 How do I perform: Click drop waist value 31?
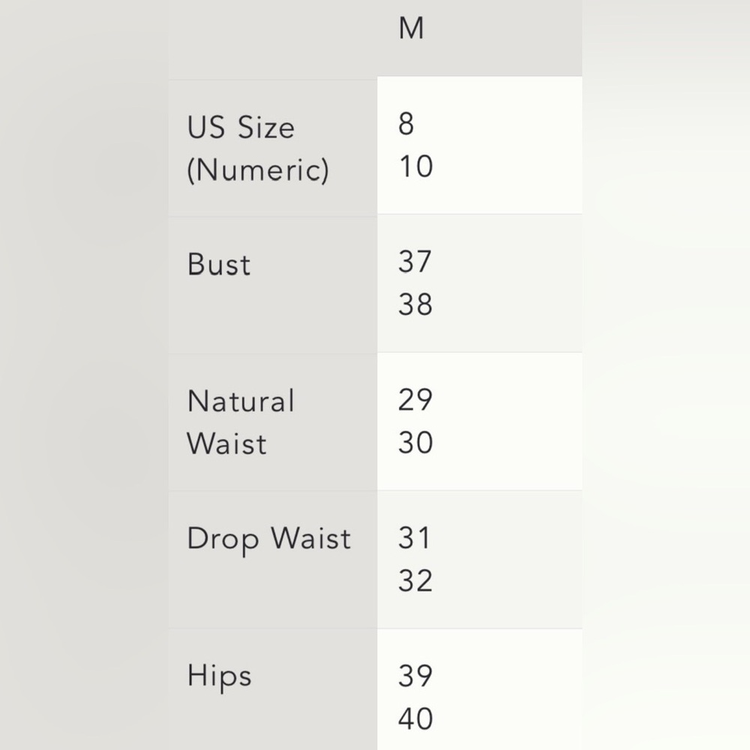414,538
